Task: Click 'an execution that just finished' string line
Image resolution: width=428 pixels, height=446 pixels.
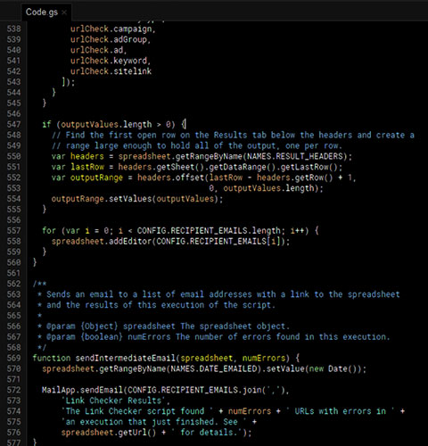Action: pos(159,422)
